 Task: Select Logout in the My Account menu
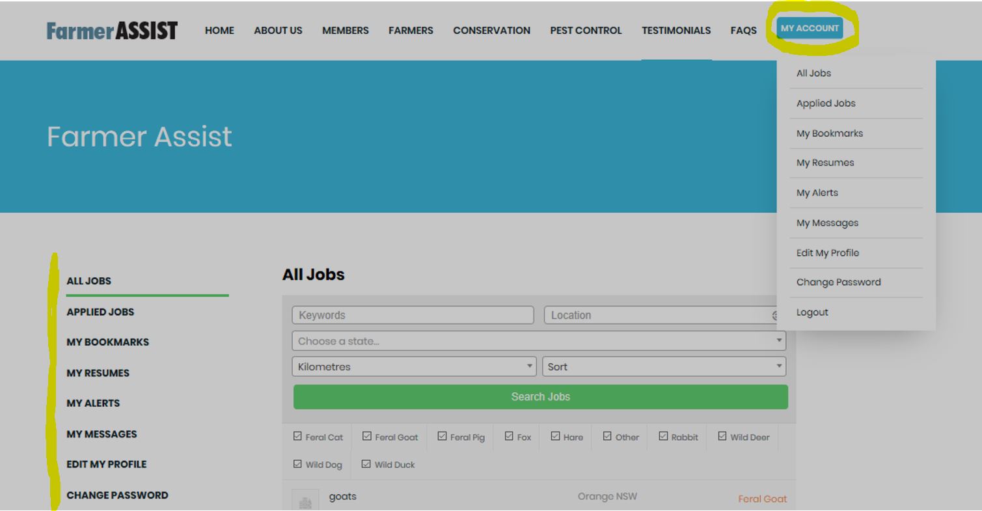coord(812,312)
